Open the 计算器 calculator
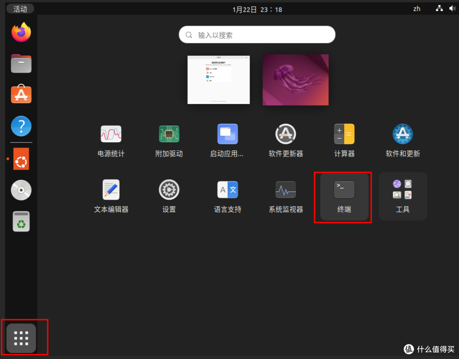The width and height of the screenshot is (459, 359). (x=344, y=140)
